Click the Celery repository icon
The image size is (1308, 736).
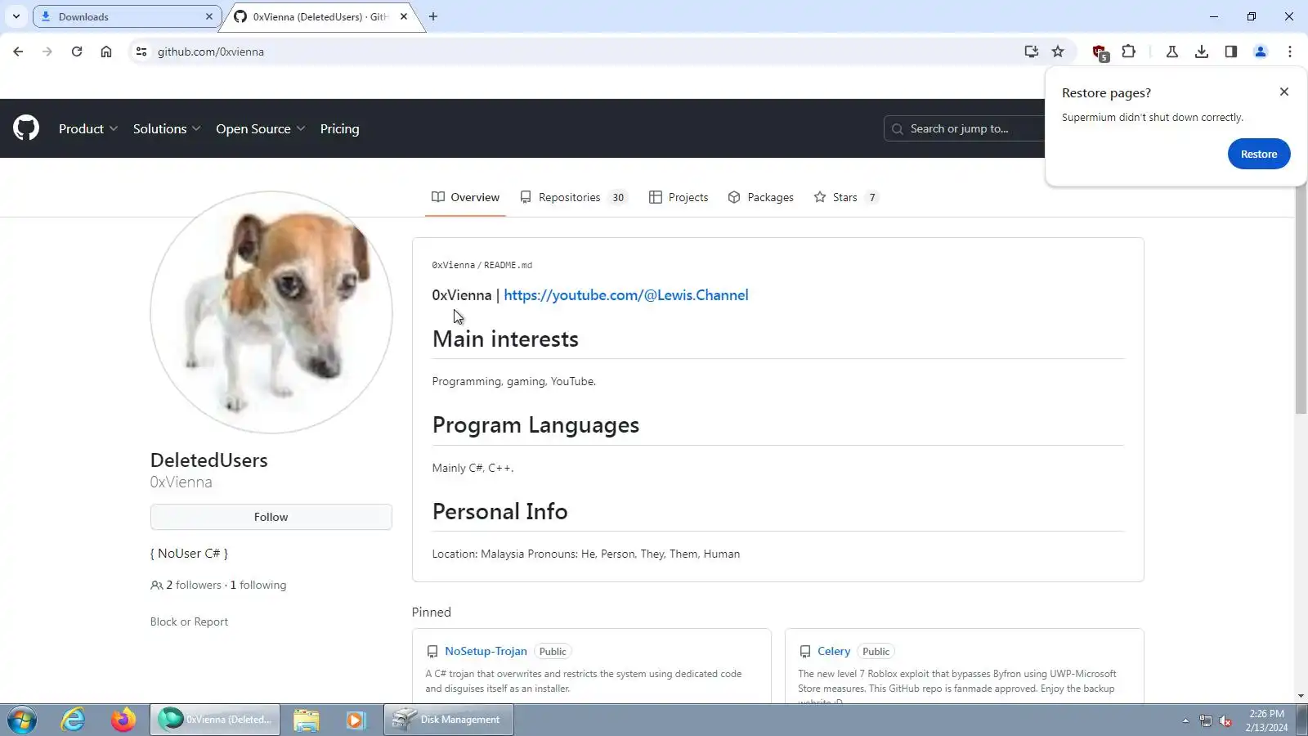tap(805, 652)
